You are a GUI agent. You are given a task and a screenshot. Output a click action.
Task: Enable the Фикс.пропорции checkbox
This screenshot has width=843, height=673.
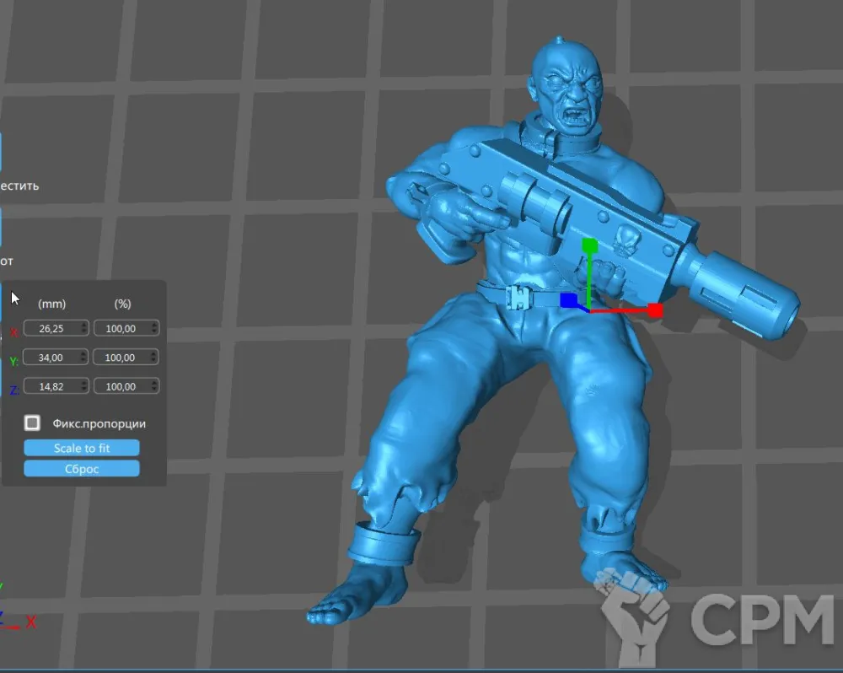[x=32, y=423]
